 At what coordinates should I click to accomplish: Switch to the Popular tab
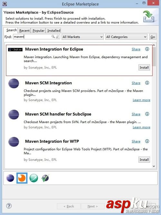[38, 30]
